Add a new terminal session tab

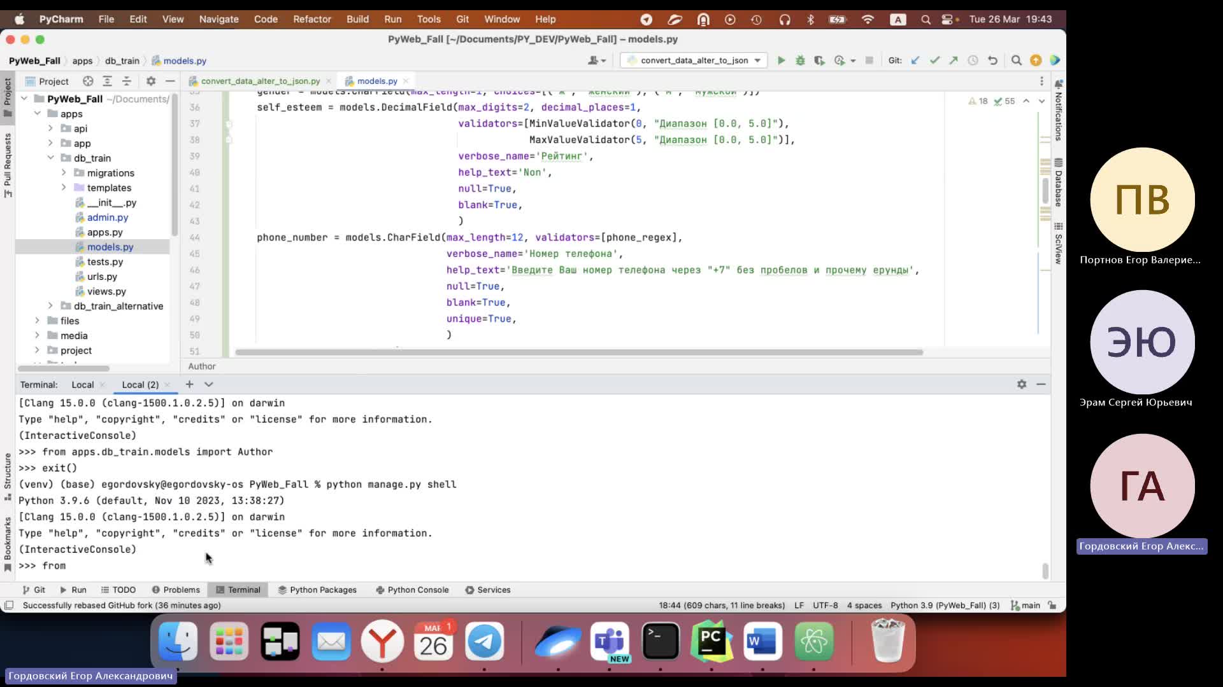[189, 384]
